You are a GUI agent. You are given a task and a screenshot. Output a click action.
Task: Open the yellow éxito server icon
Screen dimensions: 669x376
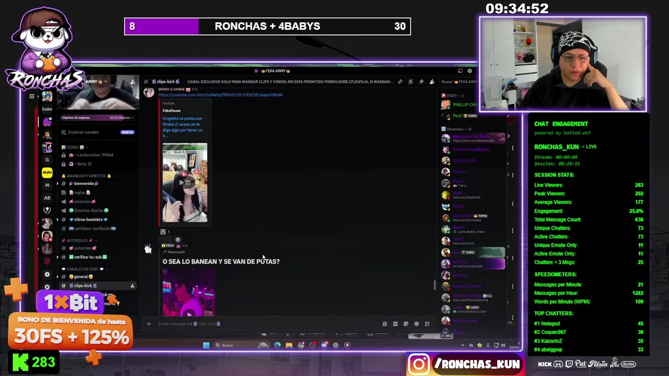point(47,172)
